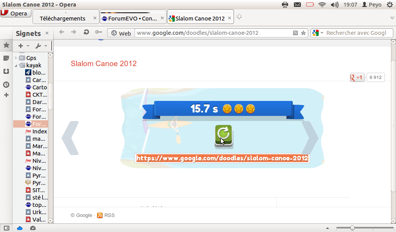Open the search engine dropdown arrow

coord(322,33)
